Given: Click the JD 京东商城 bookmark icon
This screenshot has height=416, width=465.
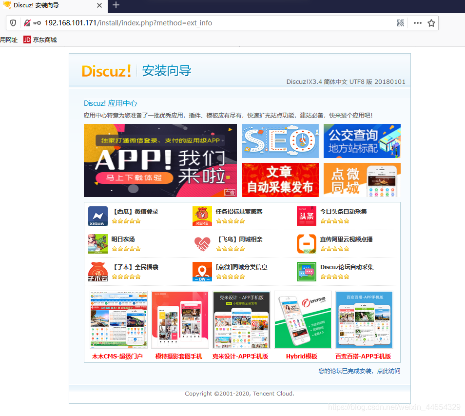Looking at the screenshot, I should click(x=27, y=40).
